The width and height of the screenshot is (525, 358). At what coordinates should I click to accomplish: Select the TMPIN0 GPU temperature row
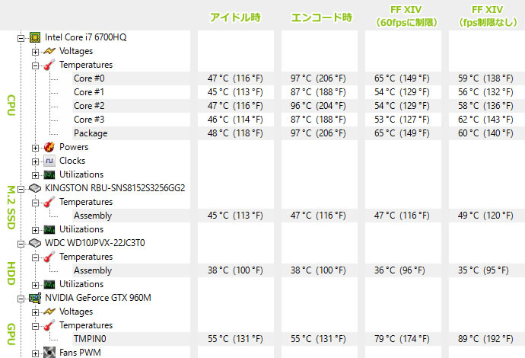(x=90, y=339)
